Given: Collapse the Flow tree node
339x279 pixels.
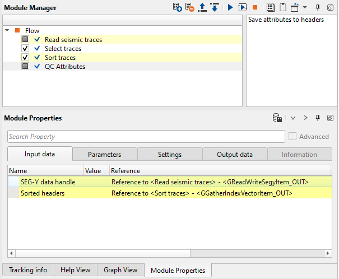Looking at the screenshot, I should point(7,31).
